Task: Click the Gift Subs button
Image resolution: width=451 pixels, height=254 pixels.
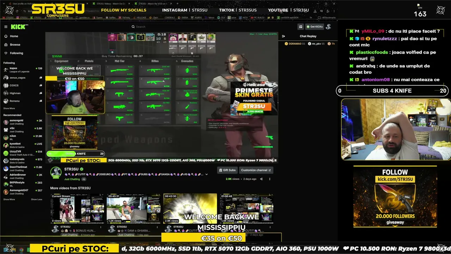Action: [x=227, y=170]
